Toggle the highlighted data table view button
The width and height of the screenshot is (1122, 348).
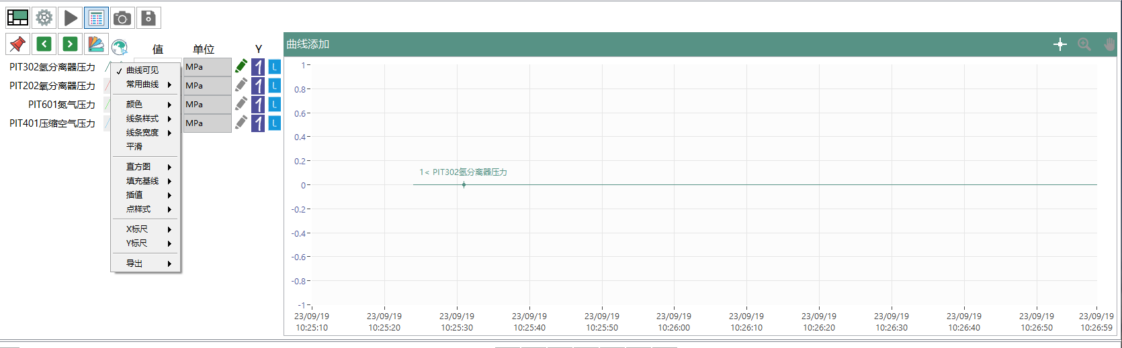[x=96, y=17]
